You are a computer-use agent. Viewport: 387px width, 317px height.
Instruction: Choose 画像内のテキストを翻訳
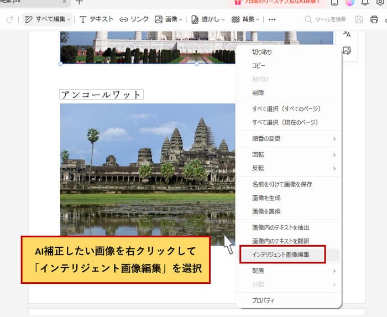[289, 241]
